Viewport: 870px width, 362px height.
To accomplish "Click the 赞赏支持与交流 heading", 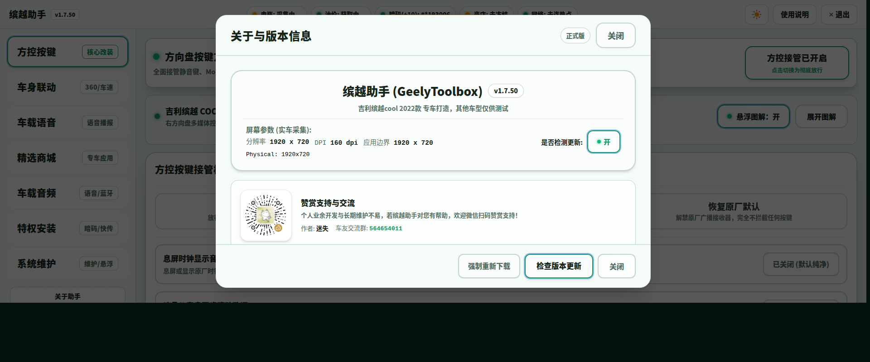I will 328,203.
